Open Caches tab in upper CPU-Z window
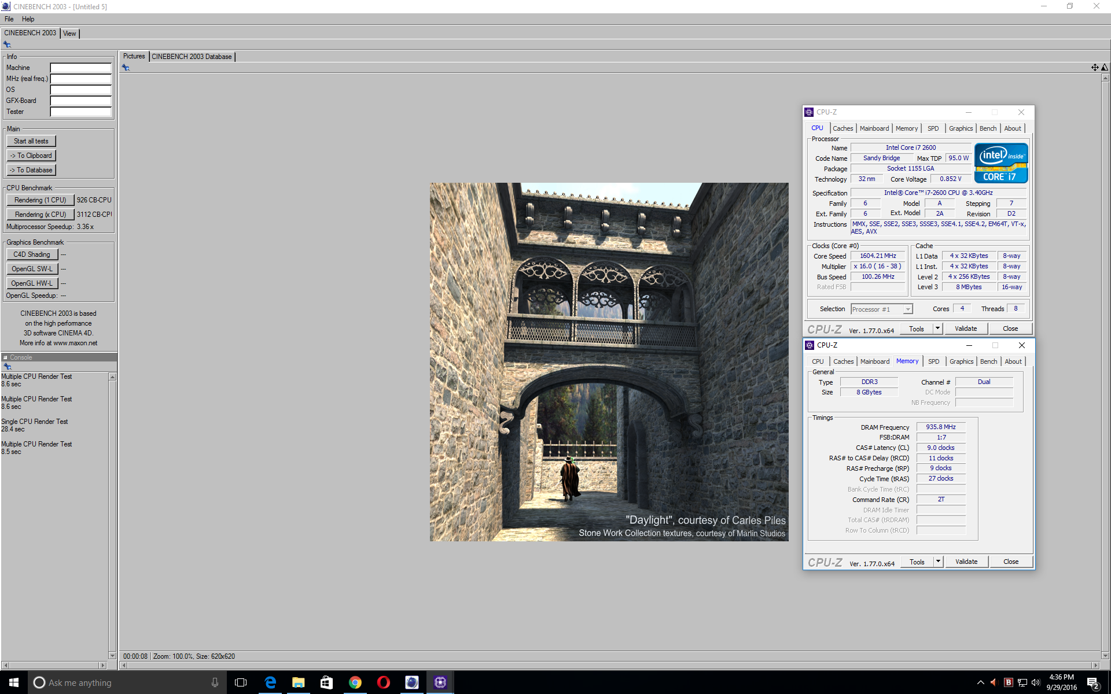The image size is (1111, 694). (843, 128)
